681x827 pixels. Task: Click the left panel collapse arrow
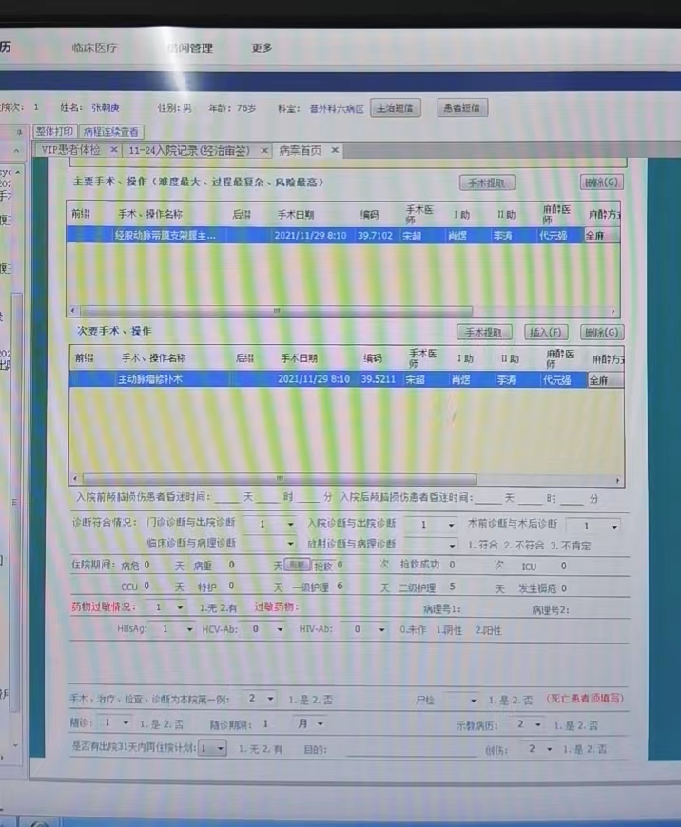point(16,151)
